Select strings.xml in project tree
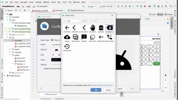The image size is (178, 100). (21, 61)
